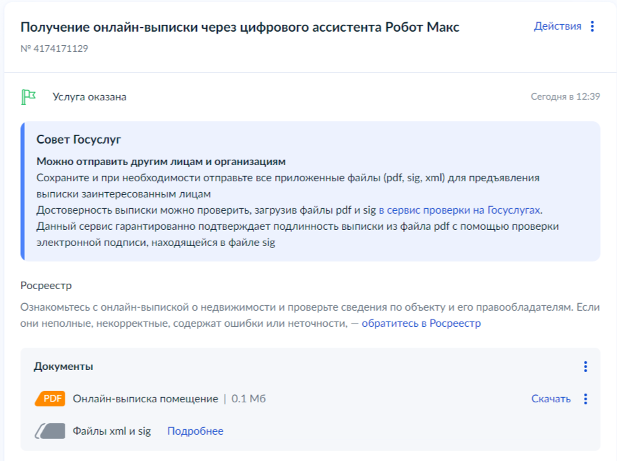This screenshot has width=617, height=461.
Task: Open the Действия three-dot menu icon
Action: [x=592, y=26]
